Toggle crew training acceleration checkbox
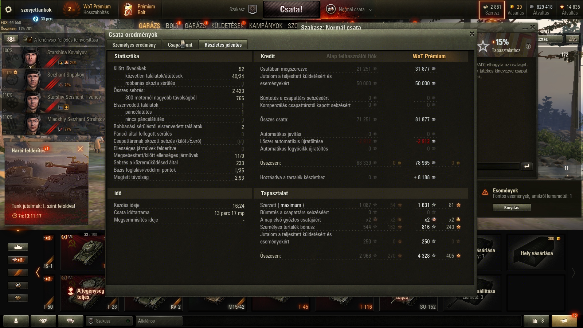The image size is (583, 328). (x=25, y=39)
